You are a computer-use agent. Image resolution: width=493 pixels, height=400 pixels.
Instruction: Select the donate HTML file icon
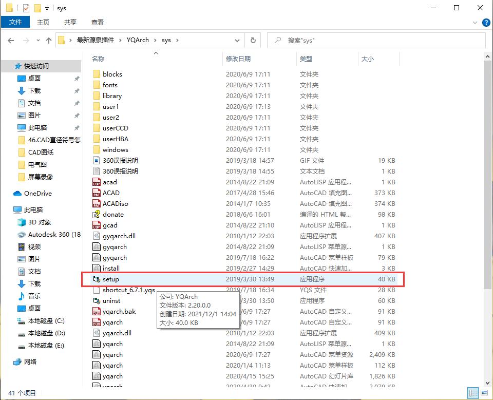95,214
